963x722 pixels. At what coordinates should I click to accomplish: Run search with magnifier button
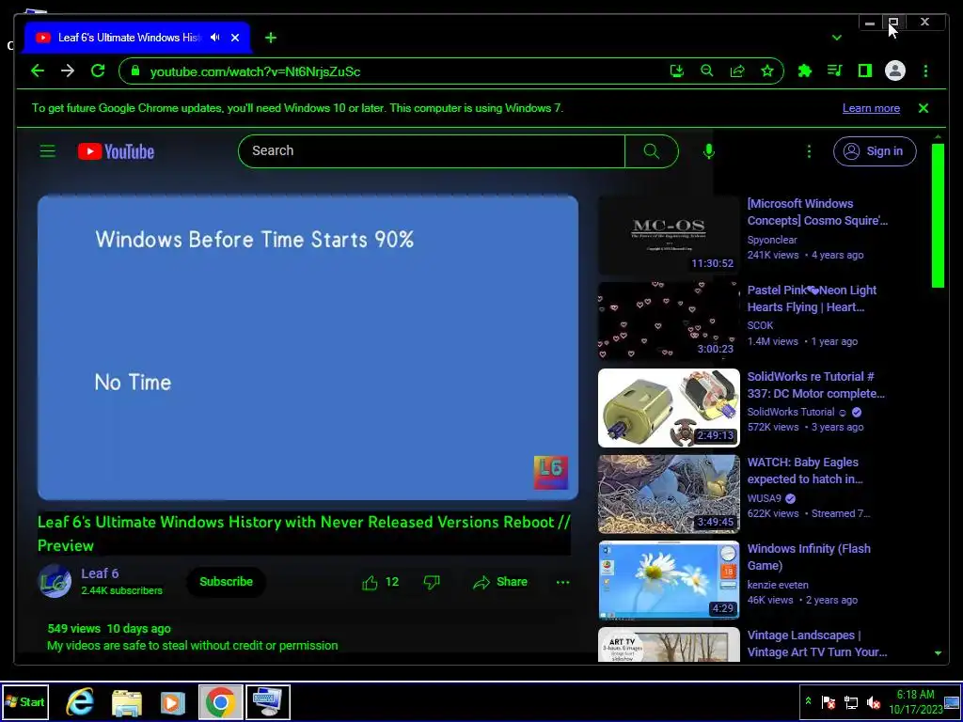click(x=652, y=151)
